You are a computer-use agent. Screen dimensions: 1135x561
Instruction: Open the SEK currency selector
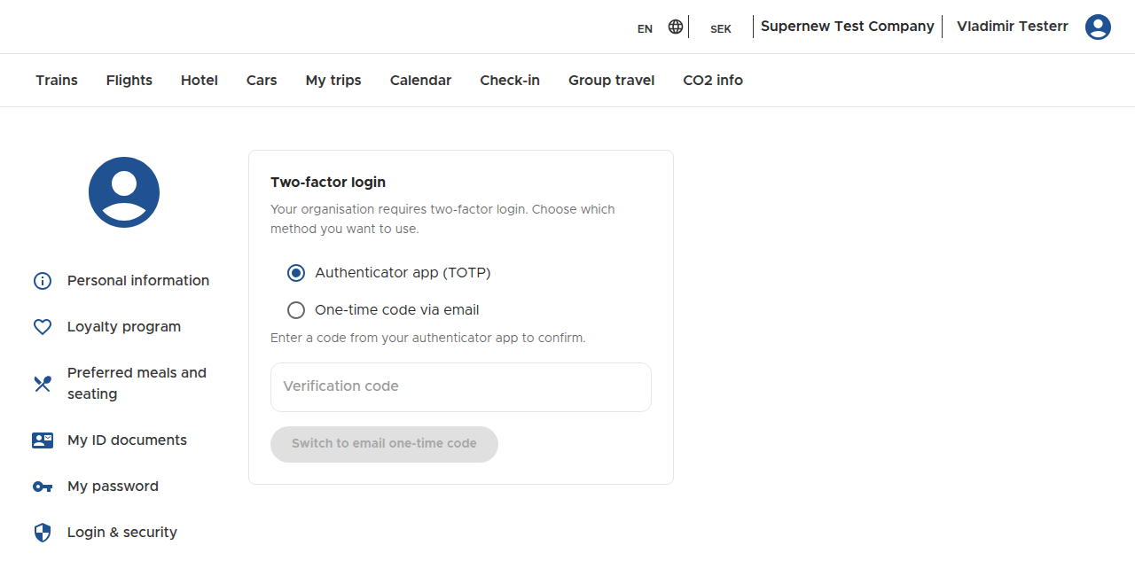721,28
